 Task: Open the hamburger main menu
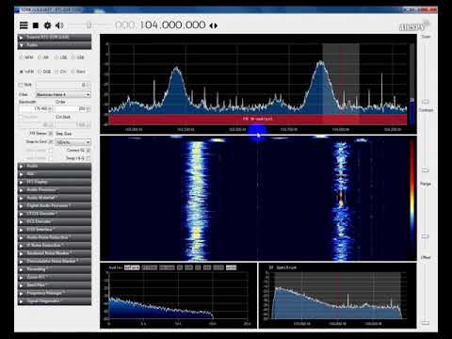point(24,25)
